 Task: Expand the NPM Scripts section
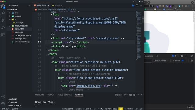(15, 106)
